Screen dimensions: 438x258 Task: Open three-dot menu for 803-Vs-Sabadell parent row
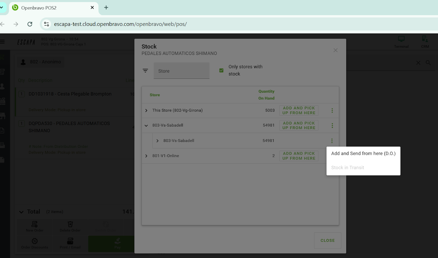click(332, 125)
